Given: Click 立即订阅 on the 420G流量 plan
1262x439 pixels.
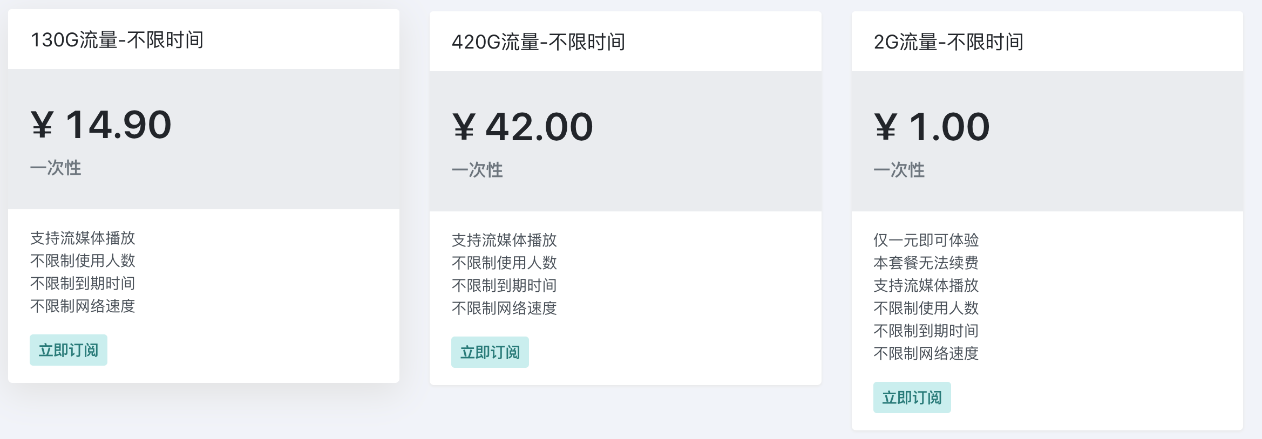Looking at the screenshot, I should point(490,352).
